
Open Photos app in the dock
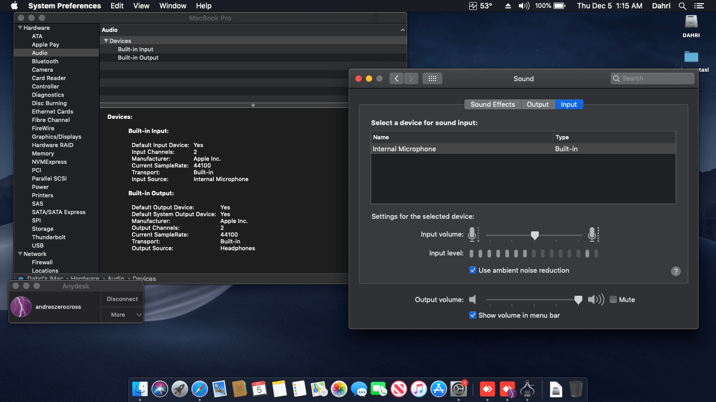pyautogui.click(x=339, y=389)
